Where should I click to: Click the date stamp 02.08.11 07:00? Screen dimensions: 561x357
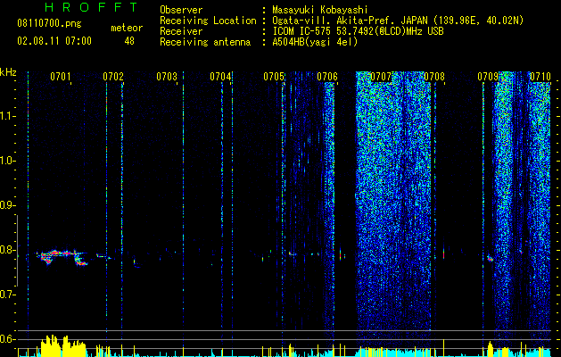(54, 41)
